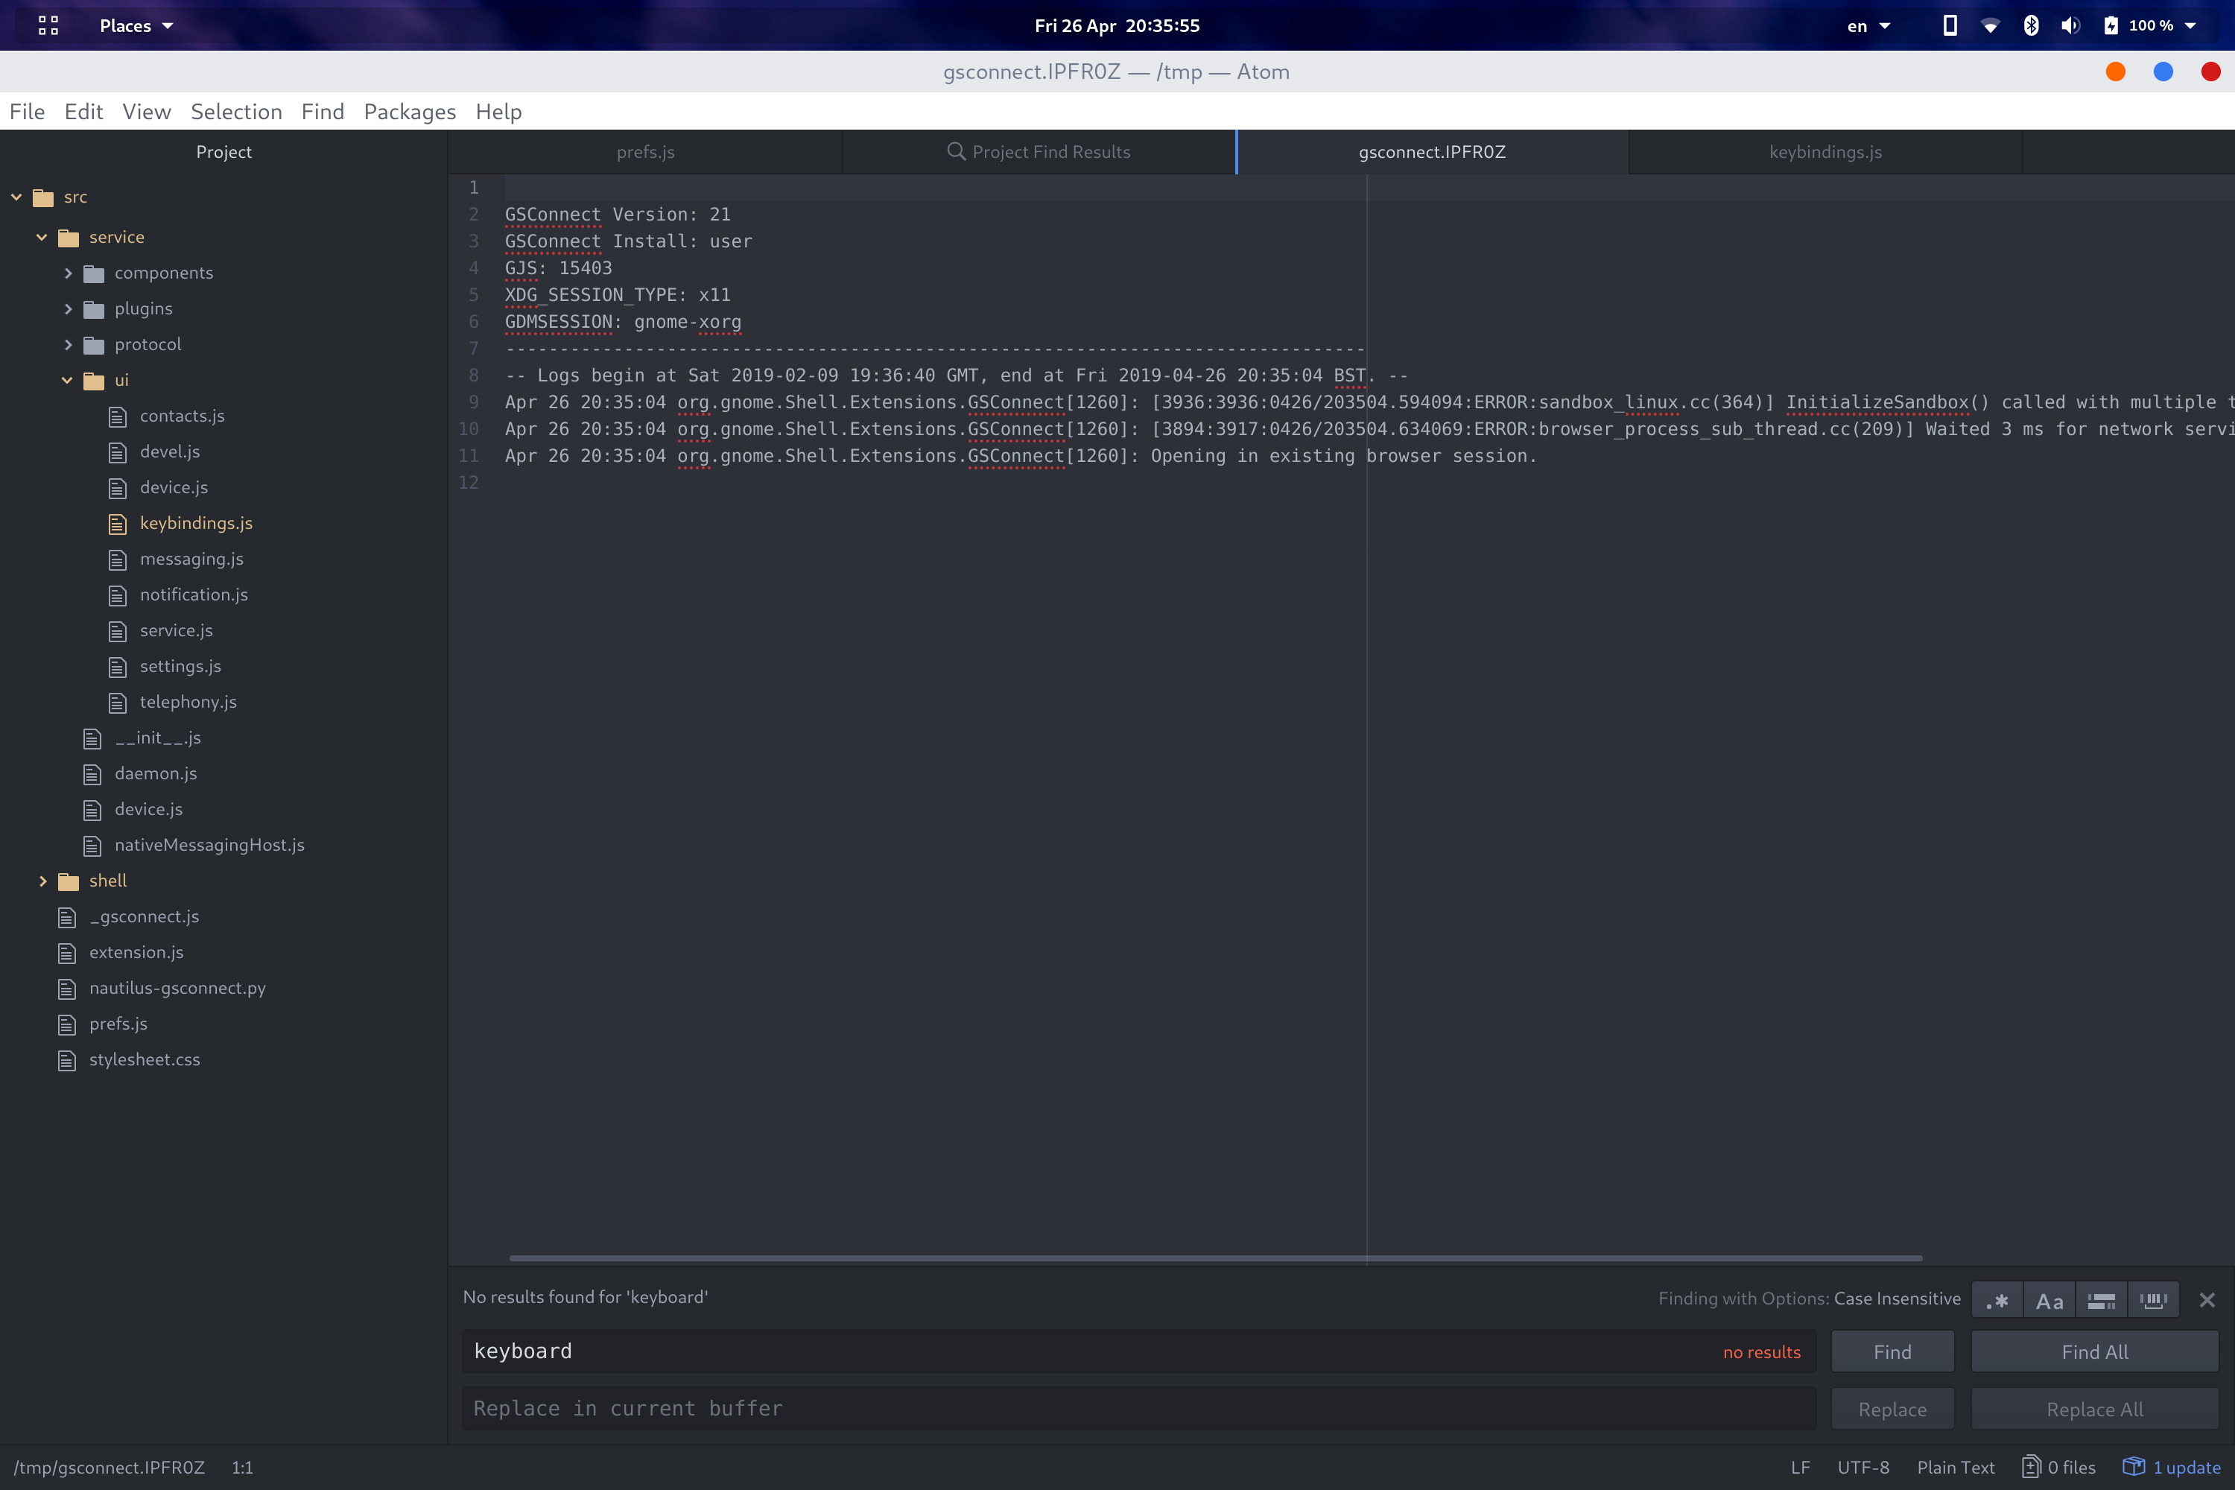The width and height of the screenshot is (2235, 1490).
Task: Expand the protocol folder chevron
Action: click(68, 344)
